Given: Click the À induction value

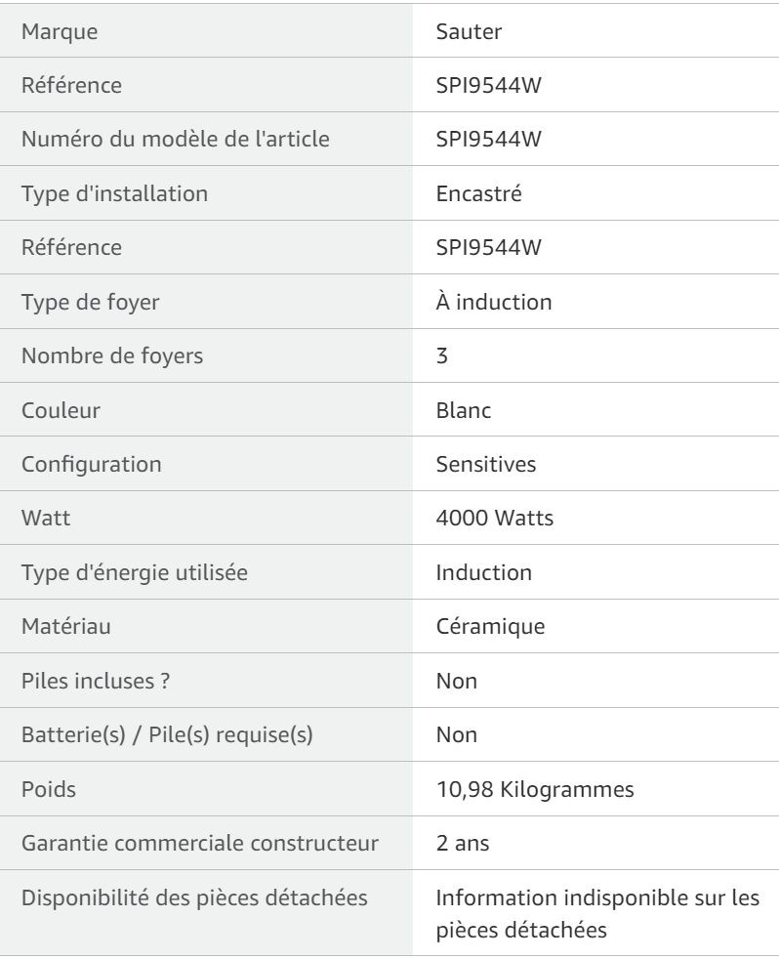Looking at the screenshot, I should [x=494, y=302].
